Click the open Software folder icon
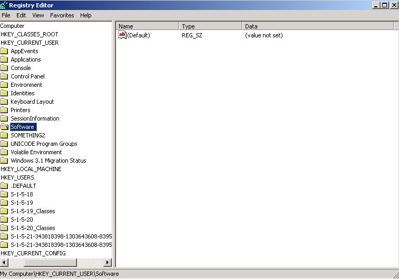The width and height of the screenshot is (399, 279). (4, 127)
